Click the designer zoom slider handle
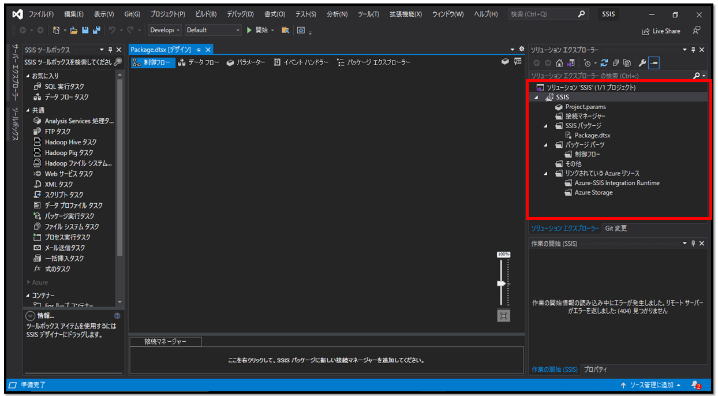The width and height of the screenshot is (718, 396). coord(501,283)
